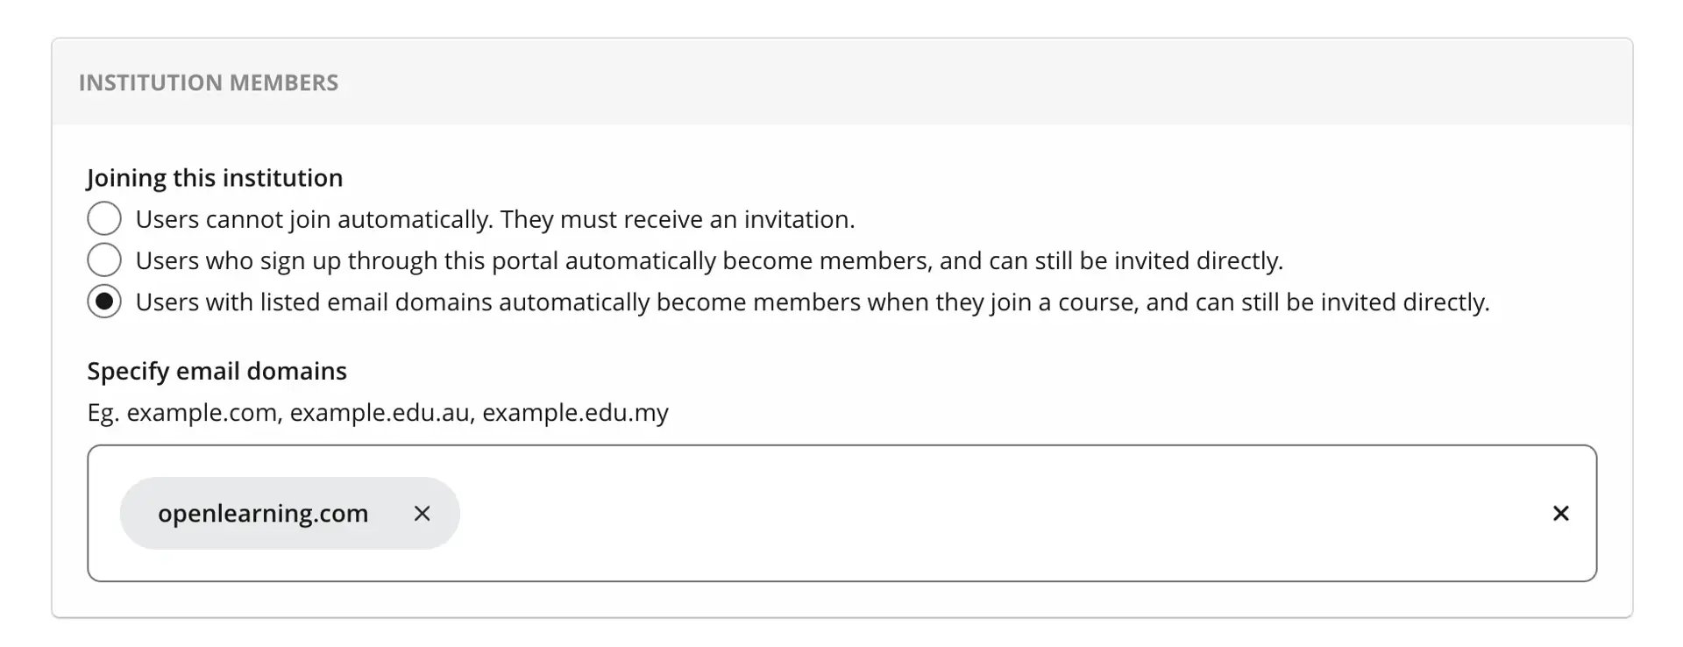The width and height of the screenshot is (1683, 647).
Task: Click the "example.edu.au" sample domain text
Action: point(380,412)
